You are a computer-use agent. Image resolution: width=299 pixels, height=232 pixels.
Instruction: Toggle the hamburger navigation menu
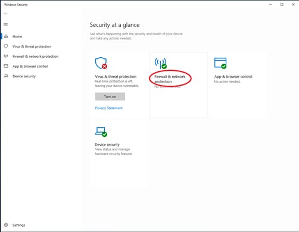(6, 24)
